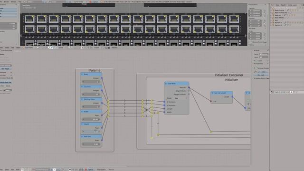Click the Label field in Node panel
Image resolution: width=304 pixels, height=171 pixels.
(264, 57)
